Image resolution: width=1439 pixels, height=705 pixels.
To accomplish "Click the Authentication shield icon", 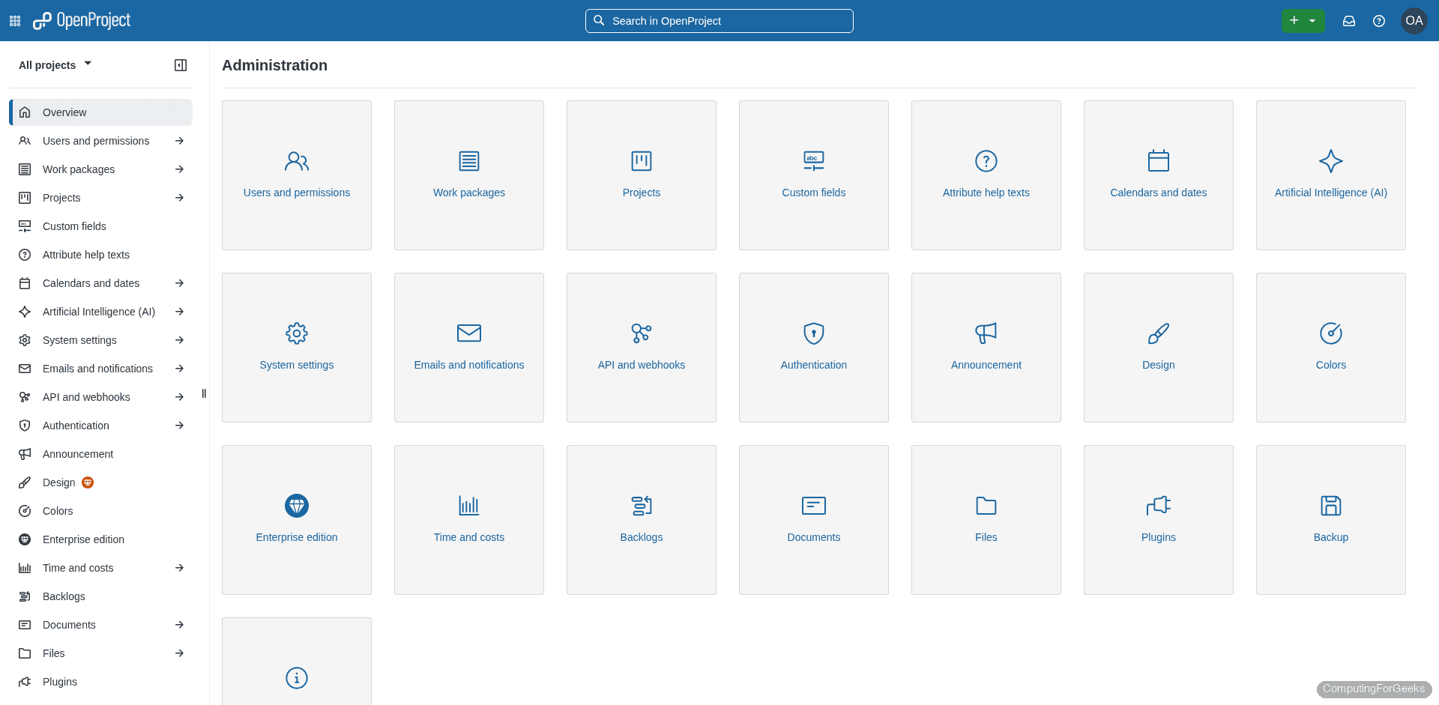I will tap(813, 333).
